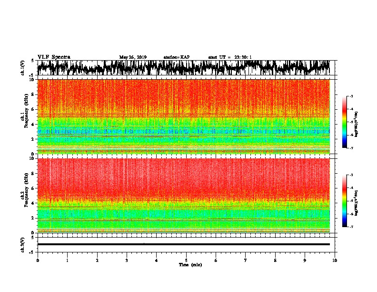377x292 pixels.
Task: Click the "ch.3(V)" vertical axis label
Action: 22,245
